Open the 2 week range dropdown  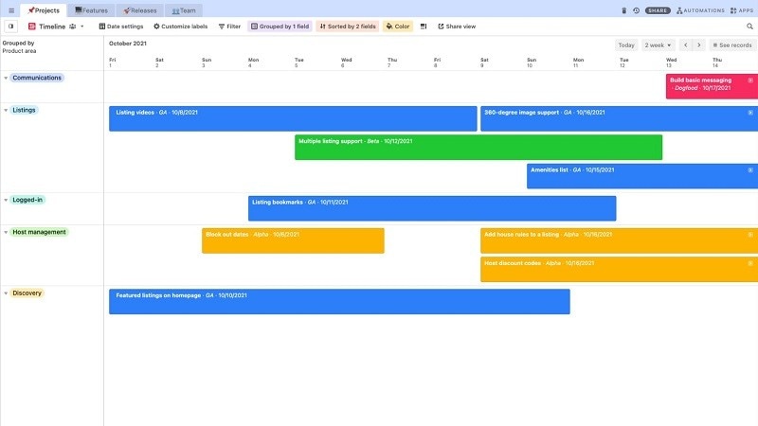tap(658, 44)
